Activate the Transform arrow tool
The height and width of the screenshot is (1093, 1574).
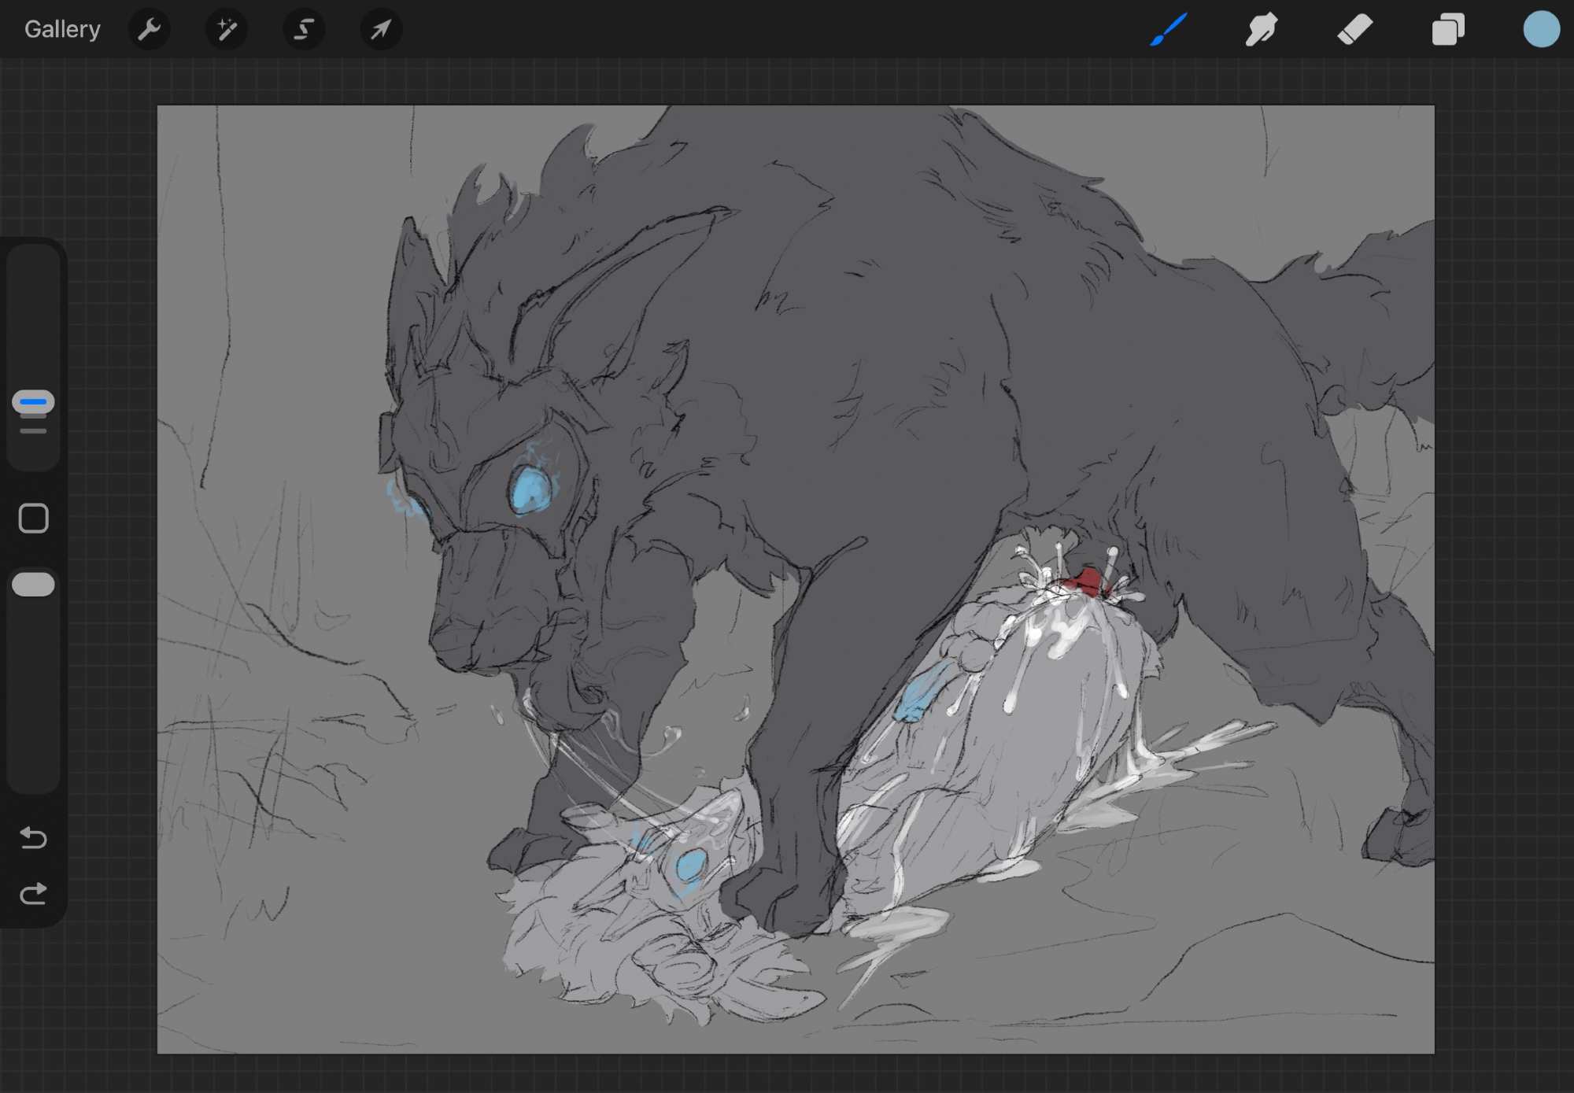click(x=381, y=30)
